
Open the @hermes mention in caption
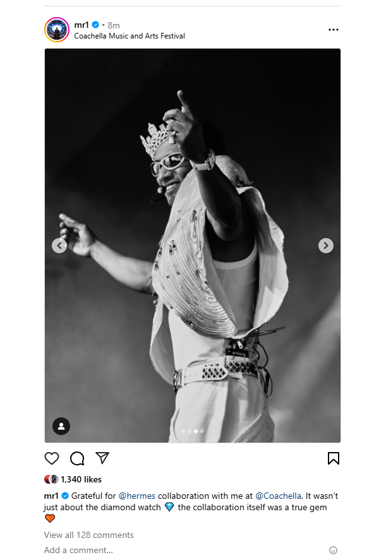(x=136, y=496)
